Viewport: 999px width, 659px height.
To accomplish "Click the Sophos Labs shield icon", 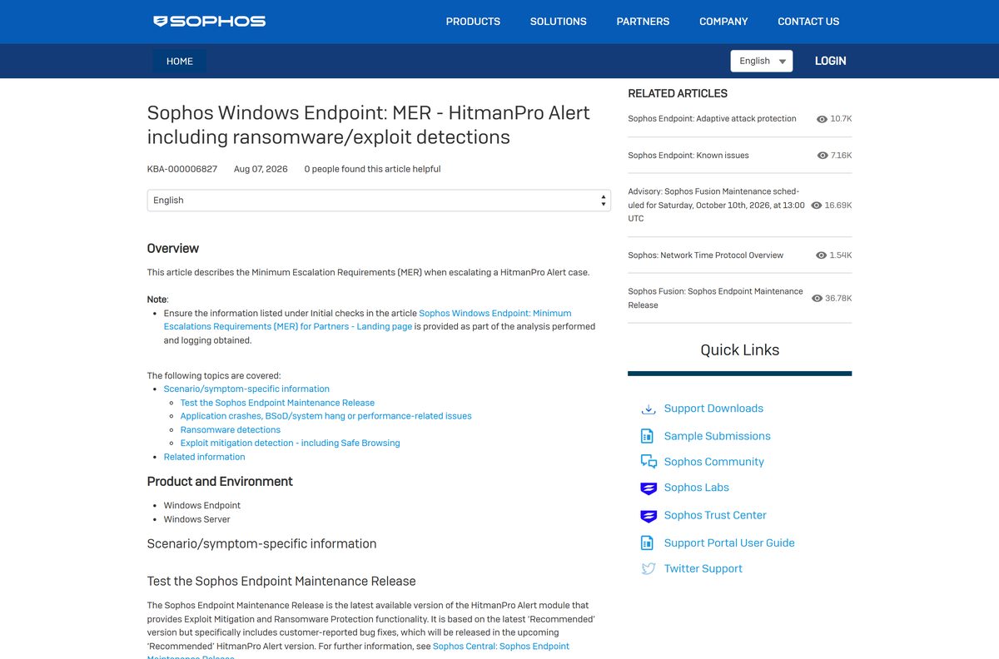I will point(649,488).
